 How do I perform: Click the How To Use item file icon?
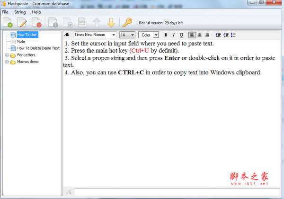(x=13, y=35)
